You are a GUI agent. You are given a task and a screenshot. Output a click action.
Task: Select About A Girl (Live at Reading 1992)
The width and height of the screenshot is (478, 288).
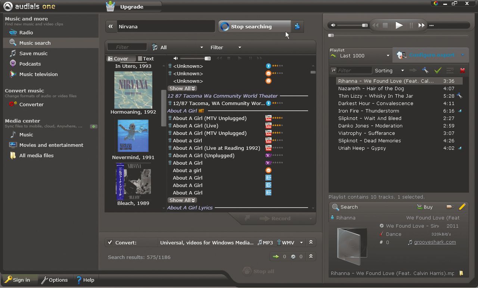point(216,148)
